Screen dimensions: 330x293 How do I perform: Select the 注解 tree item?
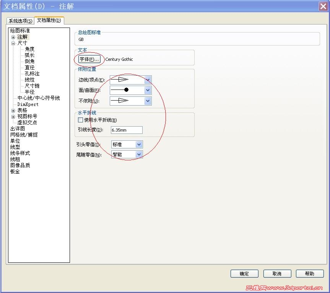22,37
